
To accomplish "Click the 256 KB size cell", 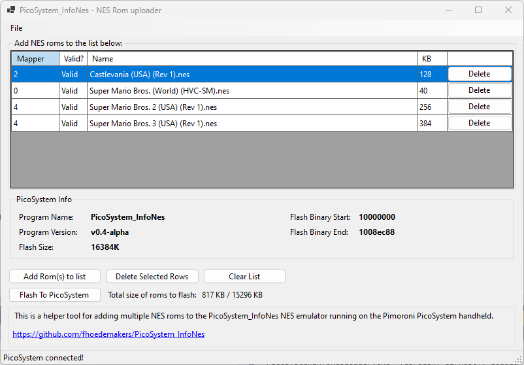I will pos(432,107).
